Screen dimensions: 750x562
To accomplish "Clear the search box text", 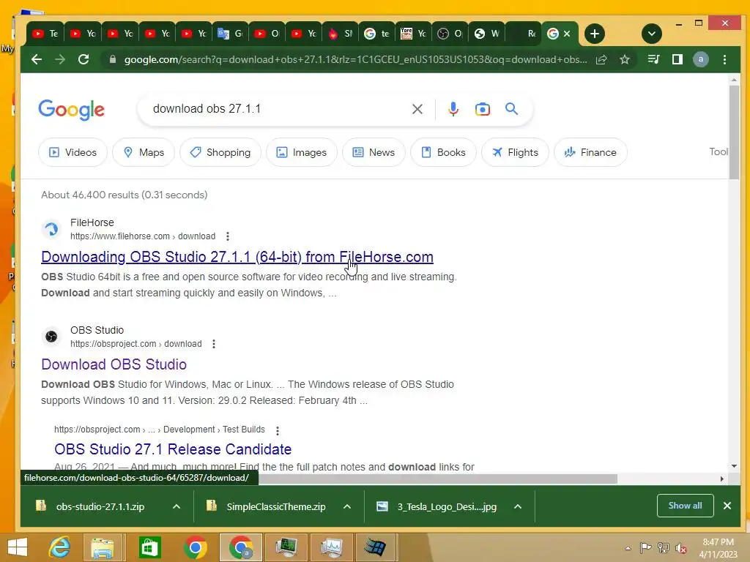I will pyautogui.click(x=417, y=109).
